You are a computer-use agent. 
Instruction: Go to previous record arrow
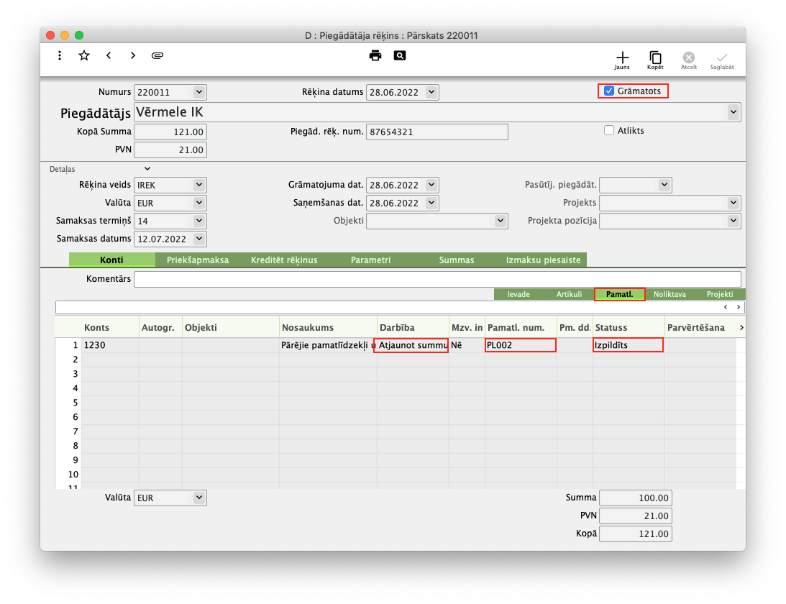(109, 55)
